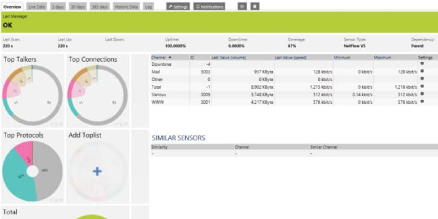Screen dimensions: 438x219
Task: Click the rightmost square icon button in toolbar
Action: 255,7
